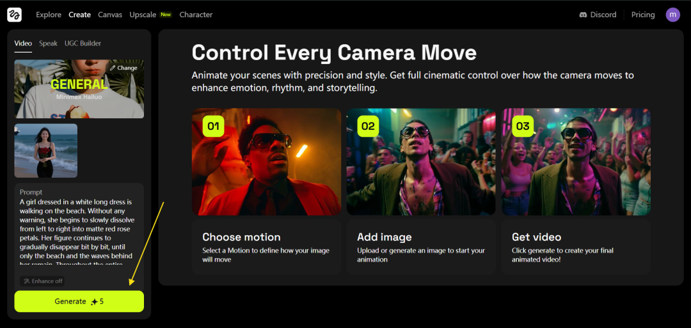The image size is (691, 328).
Task: Click the pencil Change icon on model card
Action: pos(113,68)
